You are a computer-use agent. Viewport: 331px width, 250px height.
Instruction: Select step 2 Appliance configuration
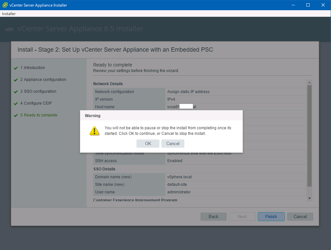tap(43, 80)
